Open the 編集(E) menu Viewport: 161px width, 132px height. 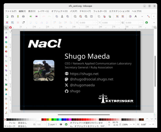click(22, 11)
